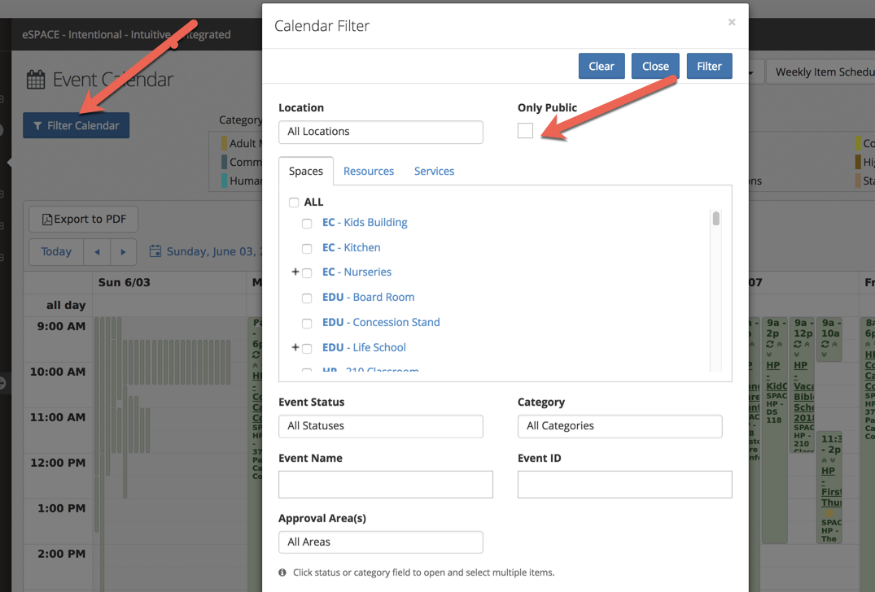Open the Approval Area(s) dropdown
This screenshot has height=592, width=875.
[381, 542]
